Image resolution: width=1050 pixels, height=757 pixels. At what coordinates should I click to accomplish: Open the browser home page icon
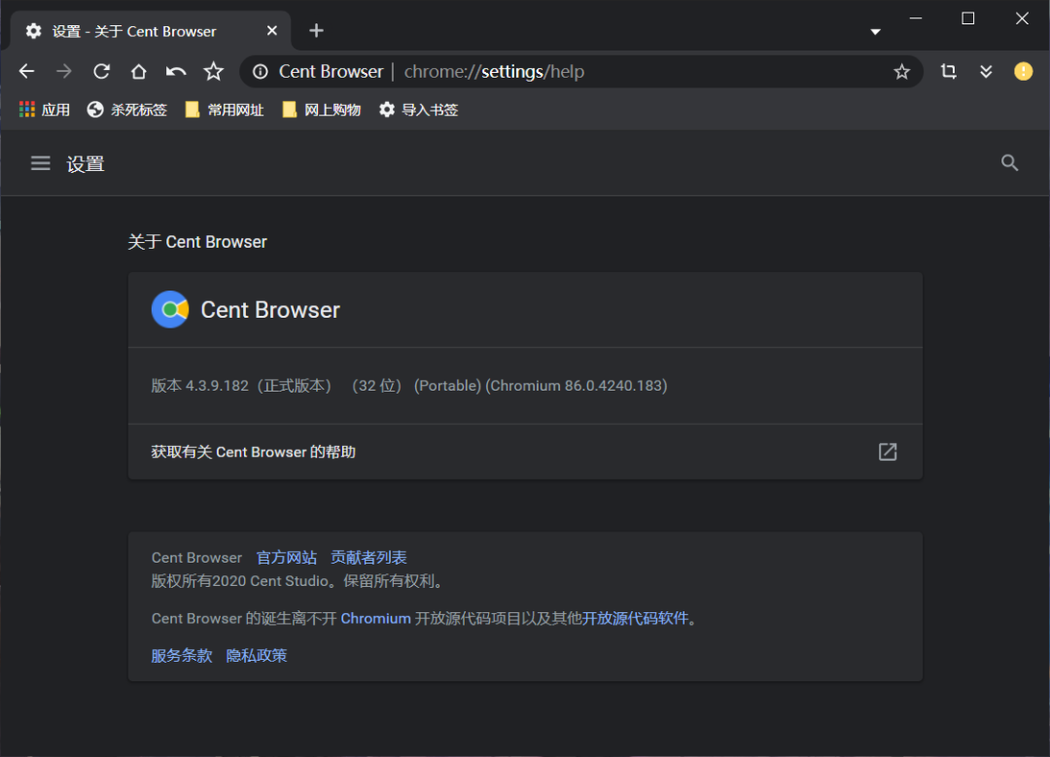(138, 71)
